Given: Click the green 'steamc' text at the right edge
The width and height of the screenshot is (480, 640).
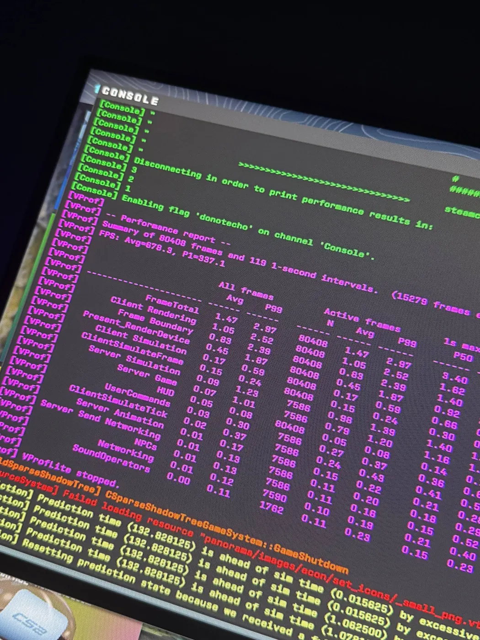Looking at the screenshot, I should point(462,212).
